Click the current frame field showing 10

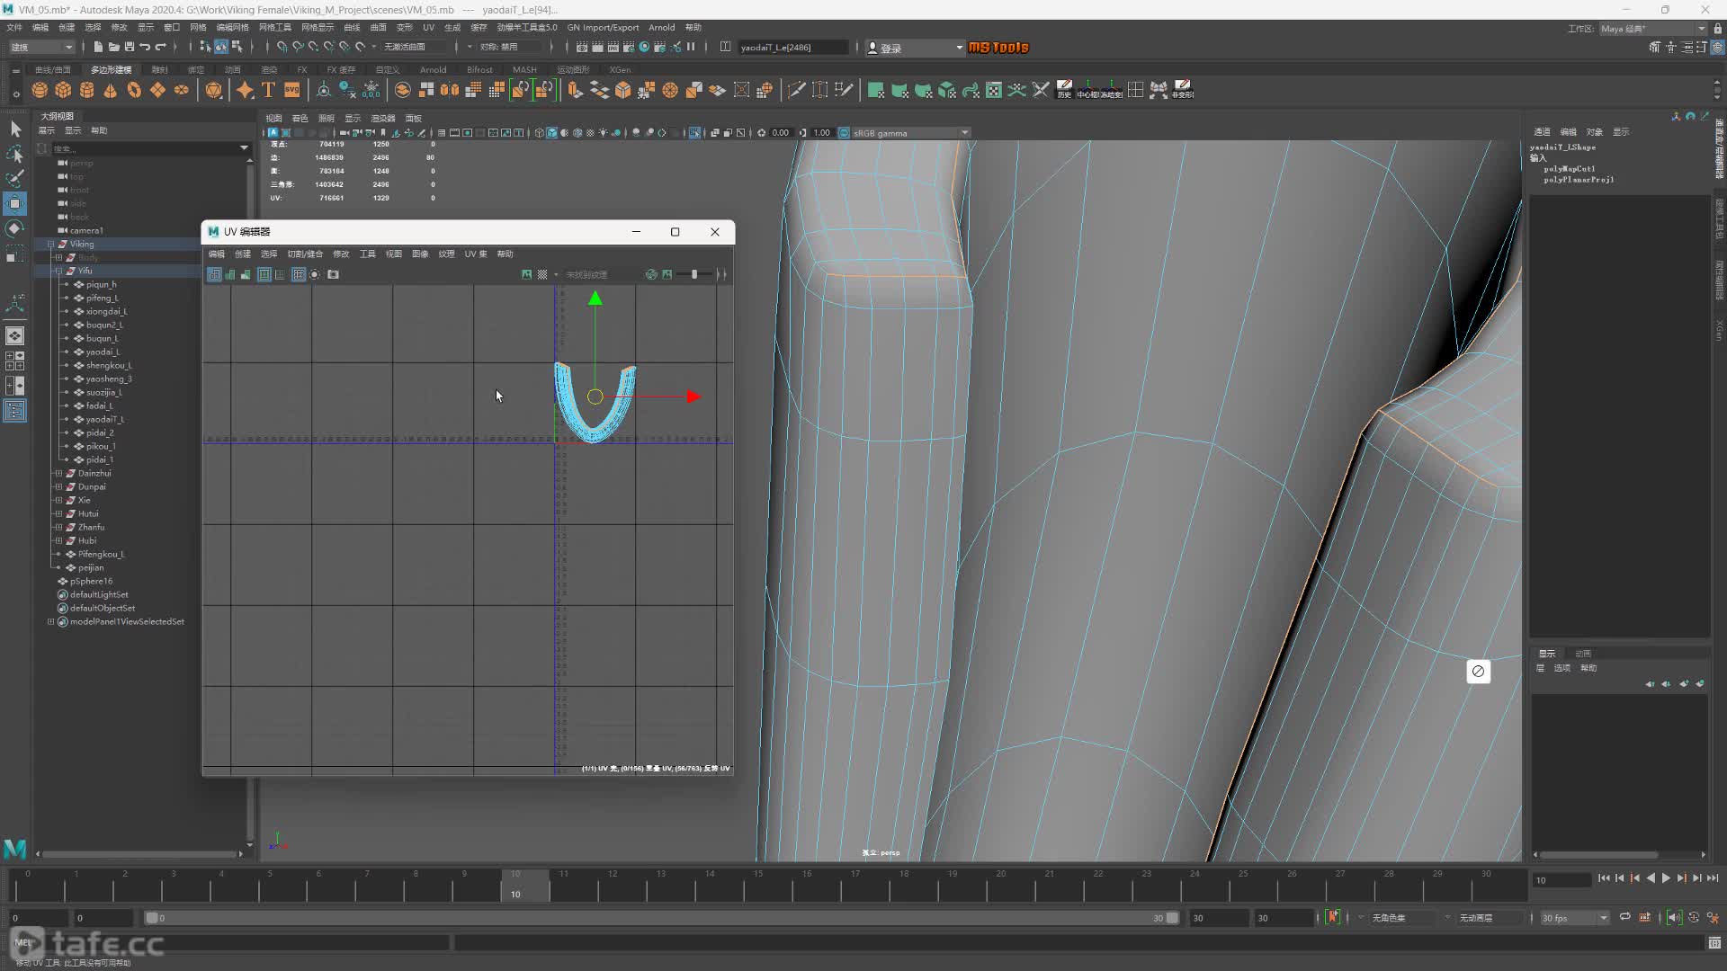1561,879
